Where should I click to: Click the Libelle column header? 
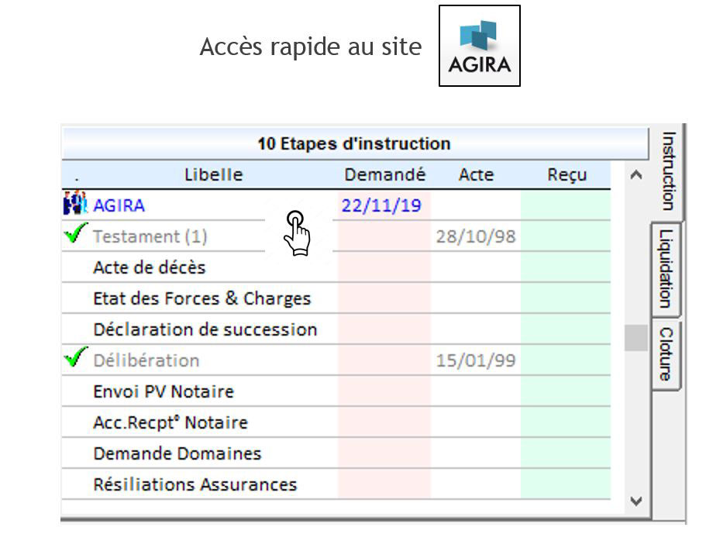pos(213,174)
